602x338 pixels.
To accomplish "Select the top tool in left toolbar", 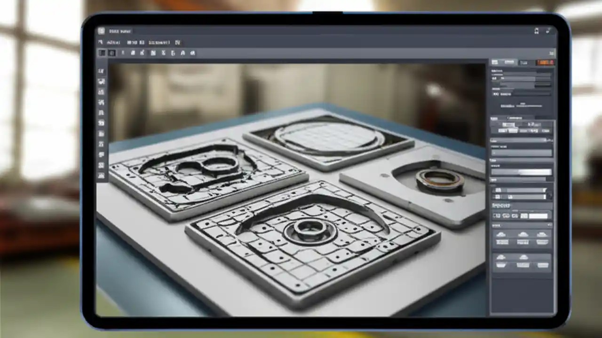I will tap(102, 70).
